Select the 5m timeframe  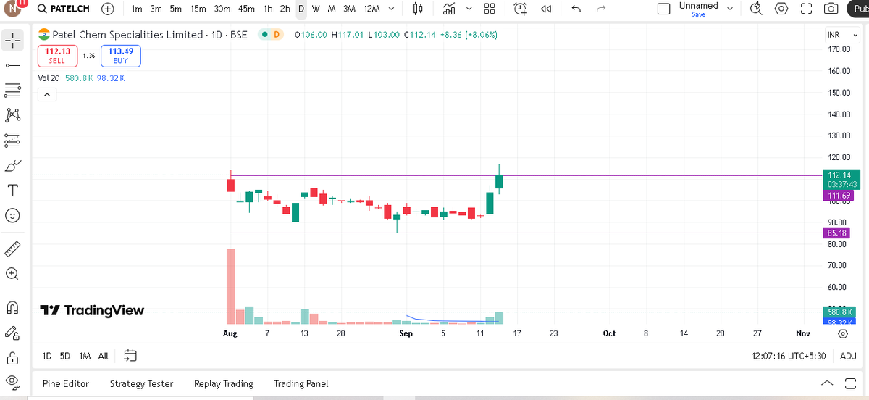pos(175,9)
